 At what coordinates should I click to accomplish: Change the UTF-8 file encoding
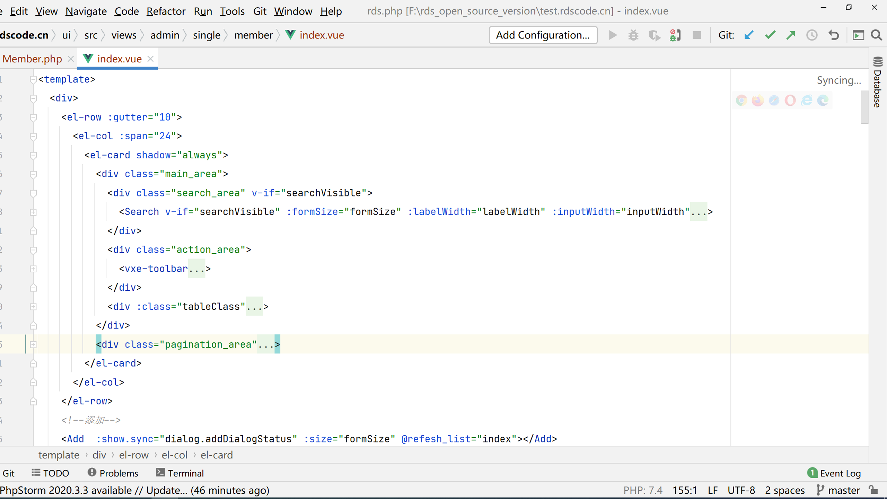(x=741, y=490)
